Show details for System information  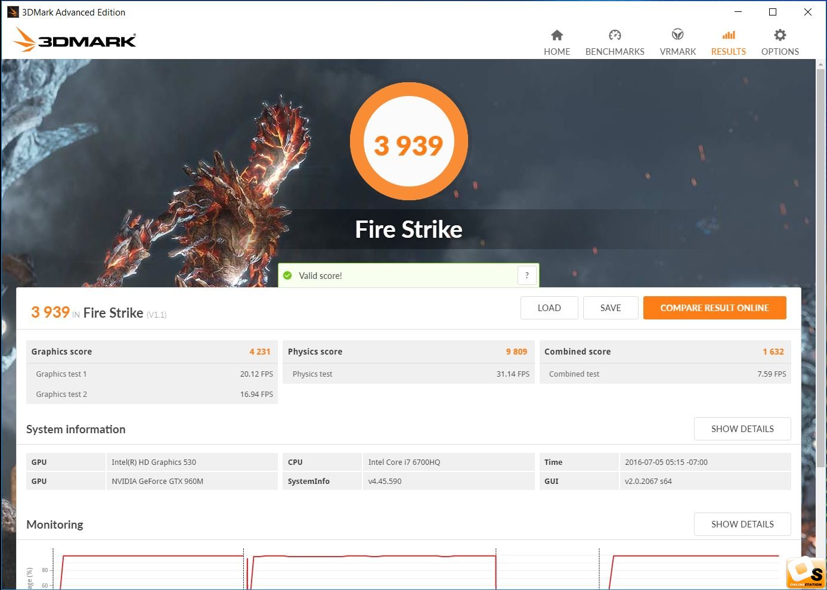point(742,429)
